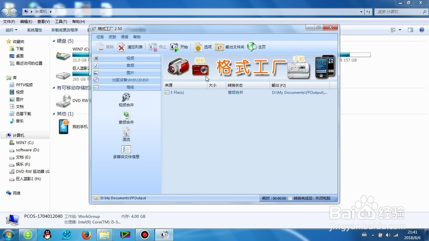Toggle the preview pane button
This screenshot has height=241, width=429.
[411, 30]
